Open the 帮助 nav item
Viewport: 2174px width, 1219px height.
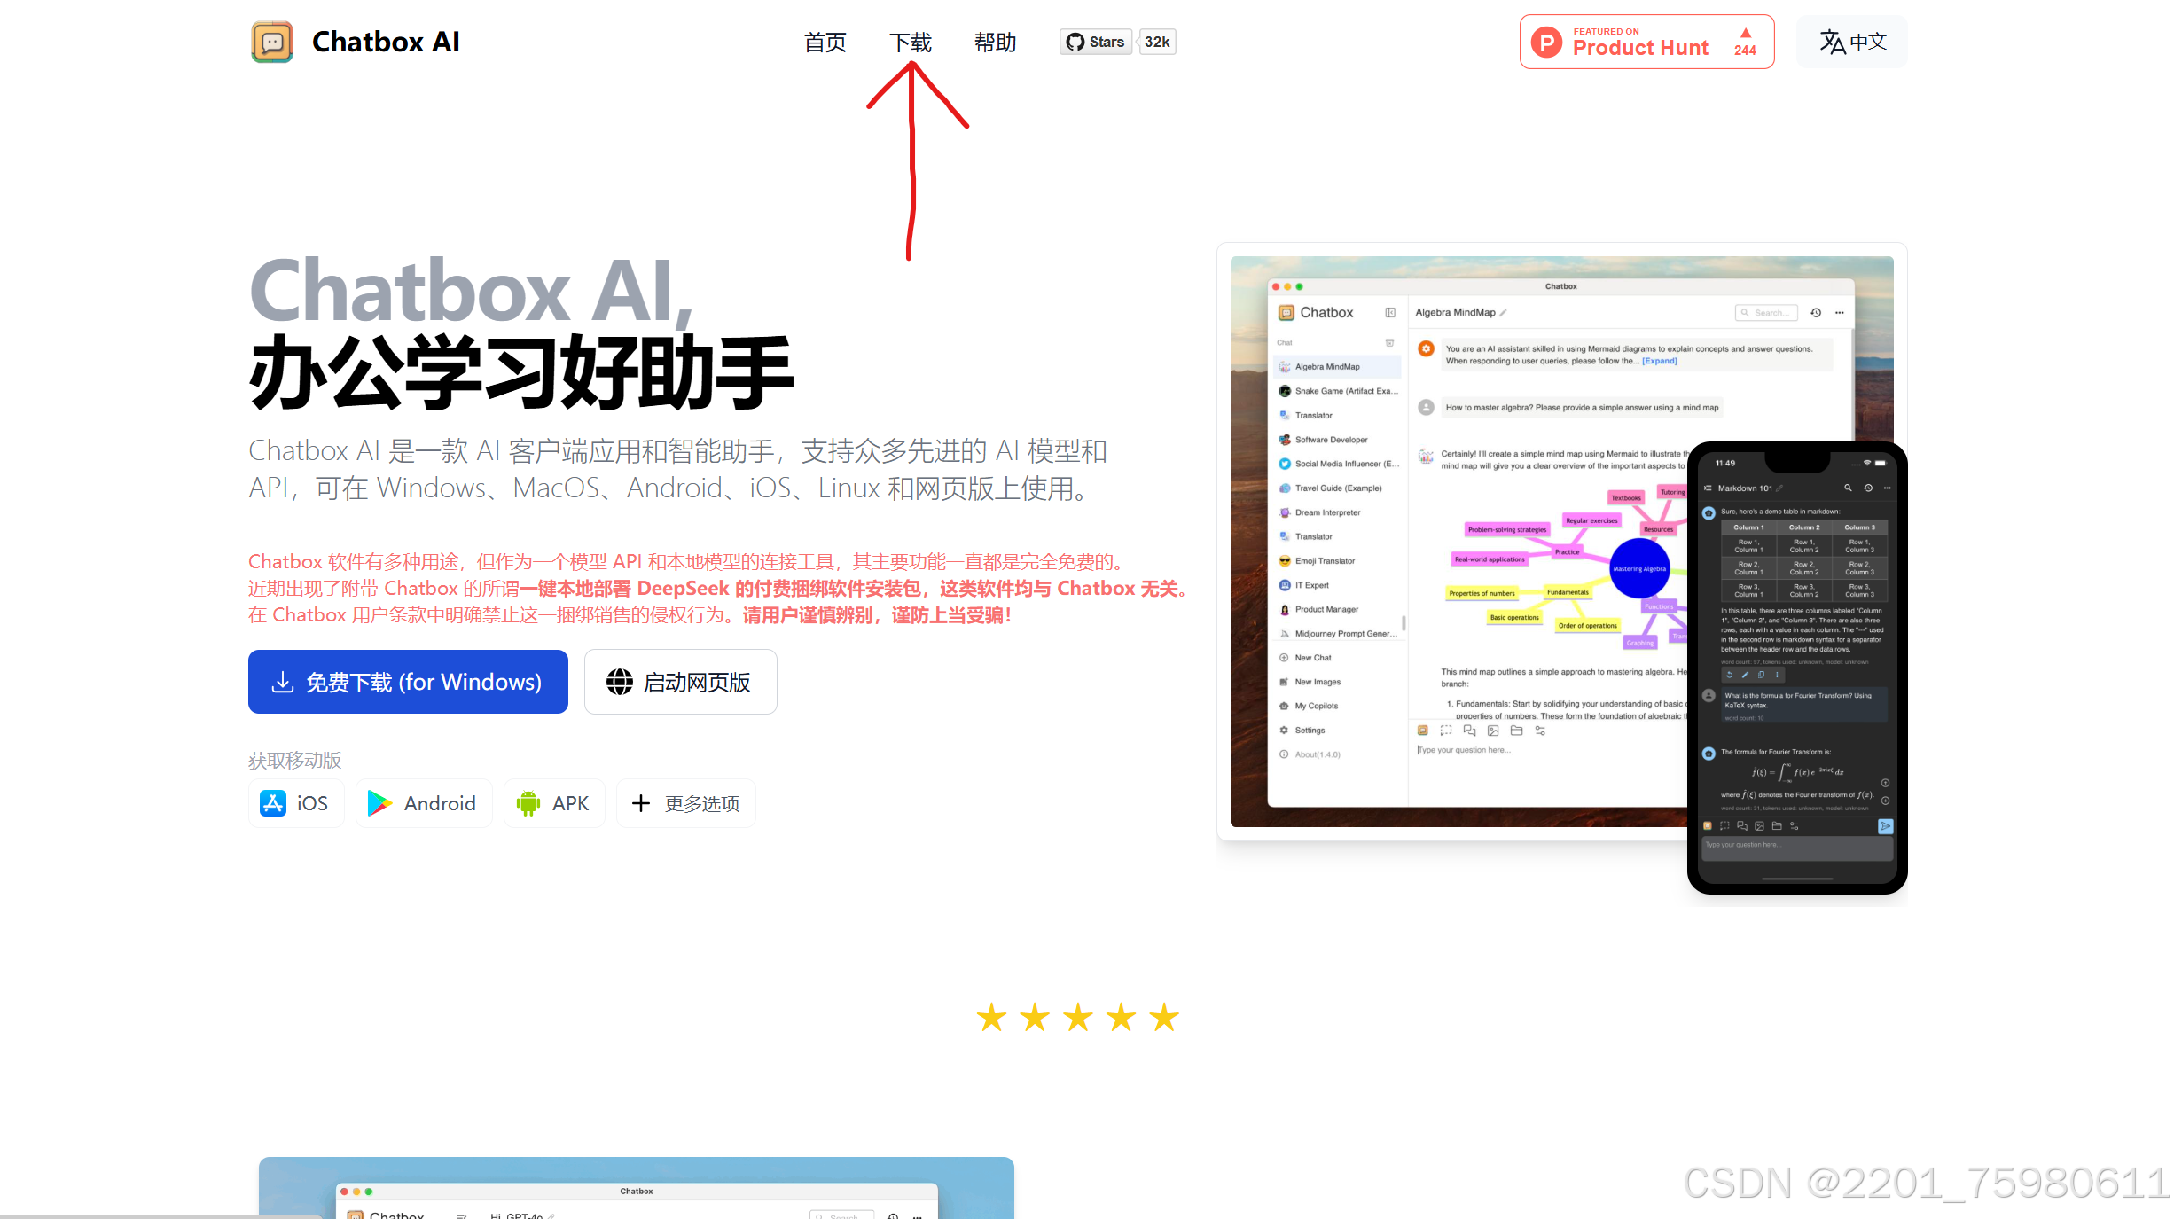(x=995, y=42)
